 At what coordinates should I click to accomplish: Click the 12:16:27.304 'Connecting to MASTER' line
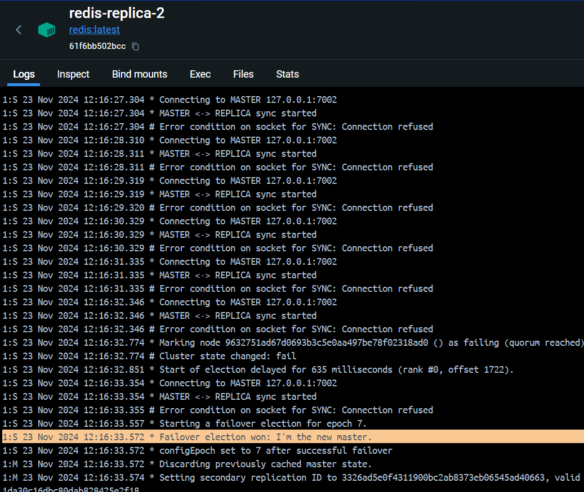(x=170, y=100)
